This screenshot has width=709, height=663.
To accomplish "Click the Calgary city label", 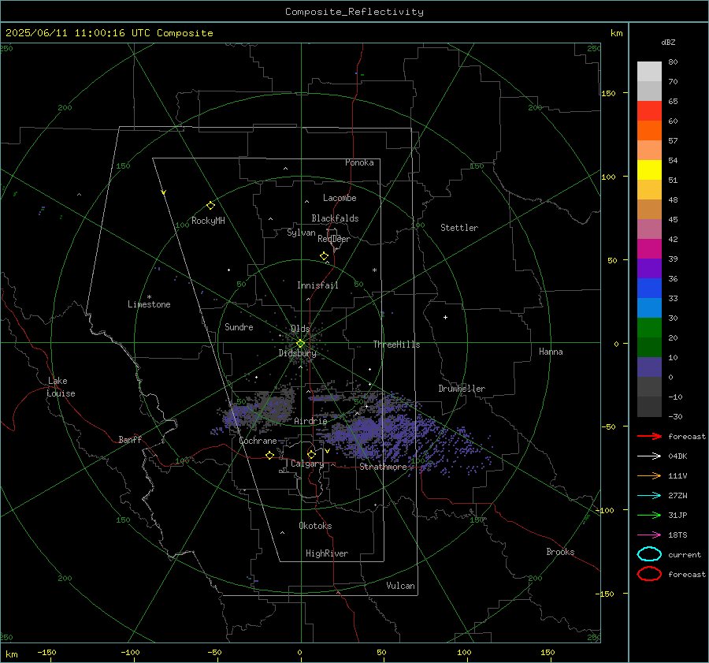I will coord(307,464).
